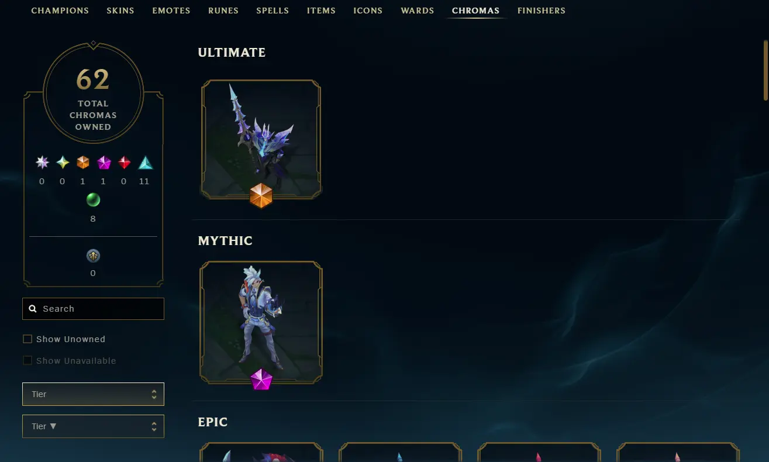
Task: Go to the Champions tab
Action: [60, 11]
